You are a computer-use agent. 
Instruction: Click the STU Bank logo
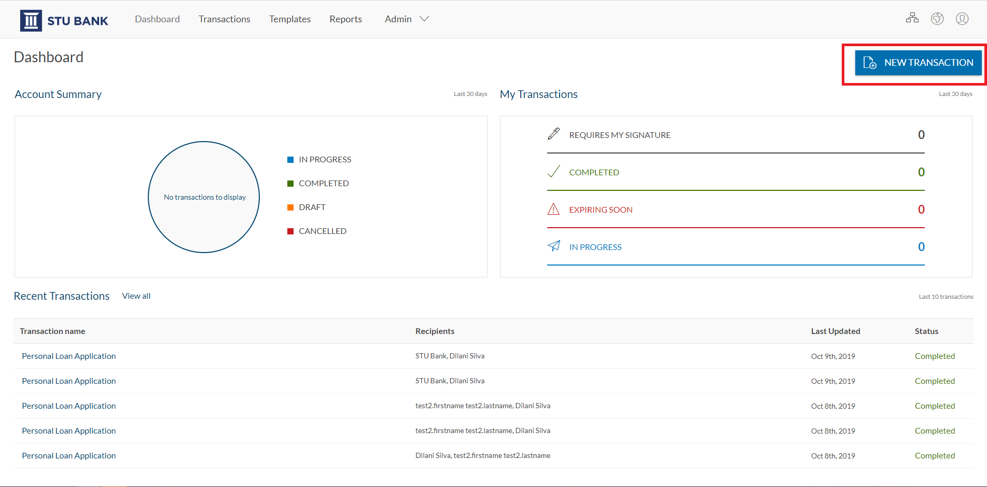[64, 21]
